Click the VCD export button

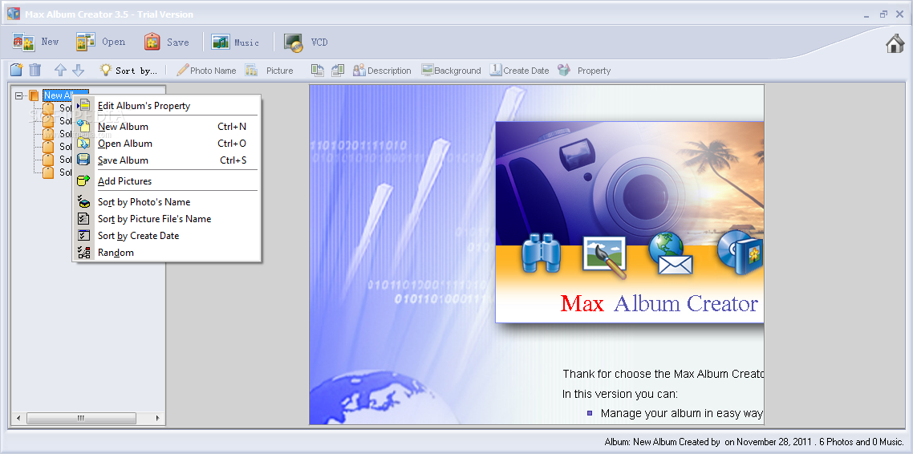(306, 42)
